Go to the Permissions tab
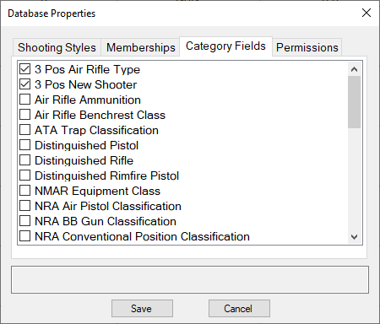380x324 pixels. click(x=307, y=47)
